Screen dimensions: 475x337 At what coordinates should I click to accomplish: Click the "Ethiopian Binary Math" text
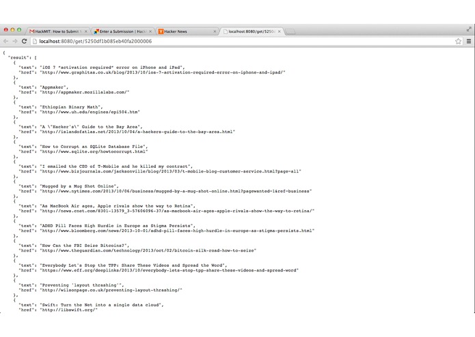click(70, 107)
